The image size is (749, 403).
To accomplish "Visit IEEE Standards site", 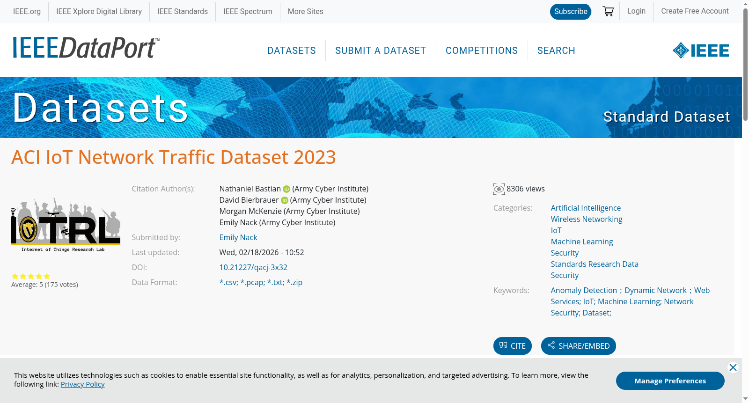I will pyautogui.click(x=183, y=11).
